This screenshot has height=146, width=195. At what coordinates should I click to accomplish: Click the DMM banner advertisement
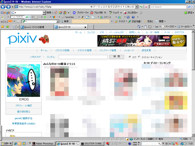[x=142, y=41]
